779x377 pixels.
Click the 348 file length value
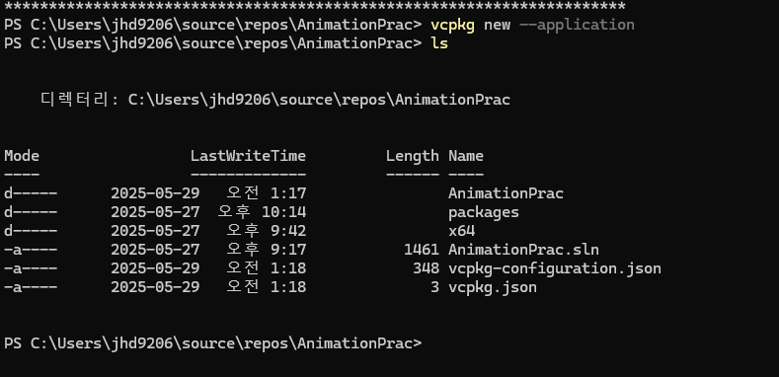426,268
